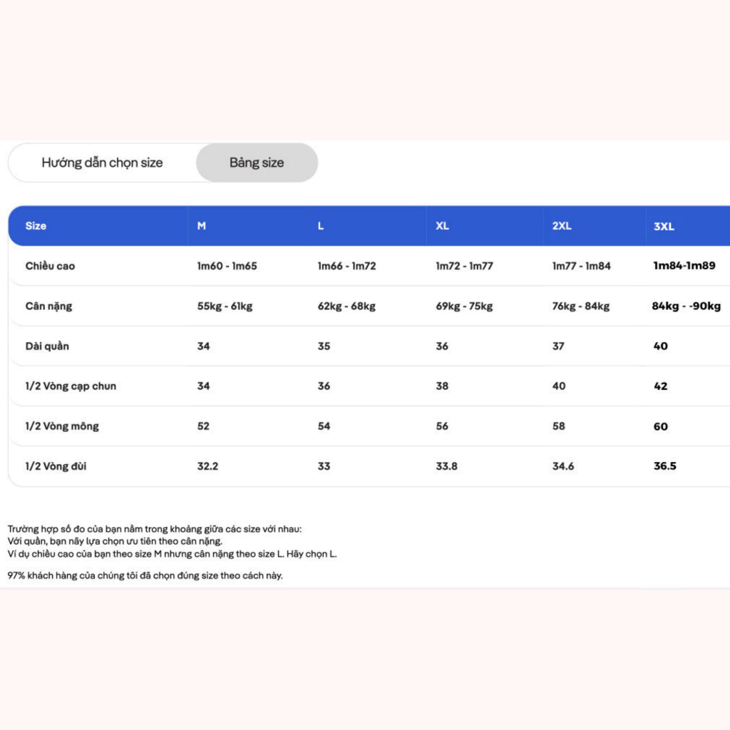
Task: Click the 36.5 thigh measurement cell
Action: [665, 466]
